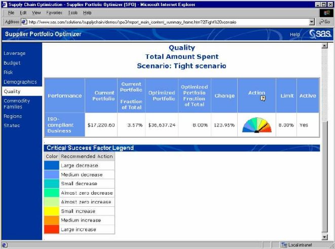Click the Critical Success Factor Legend heading
Screen dimensions: 335x249
[x=90, y=148]
